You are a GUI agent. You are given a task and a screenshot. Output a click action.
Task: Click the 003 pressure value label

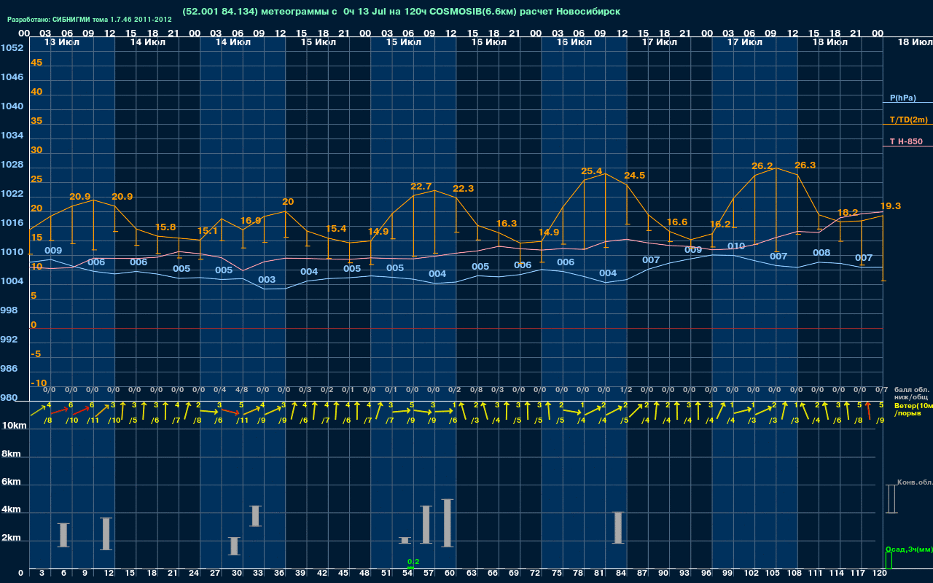267,280
